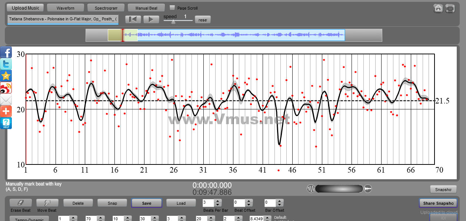Click the Weibo share icon
Screen dimensions: 466x221
[x=6, y=88]
